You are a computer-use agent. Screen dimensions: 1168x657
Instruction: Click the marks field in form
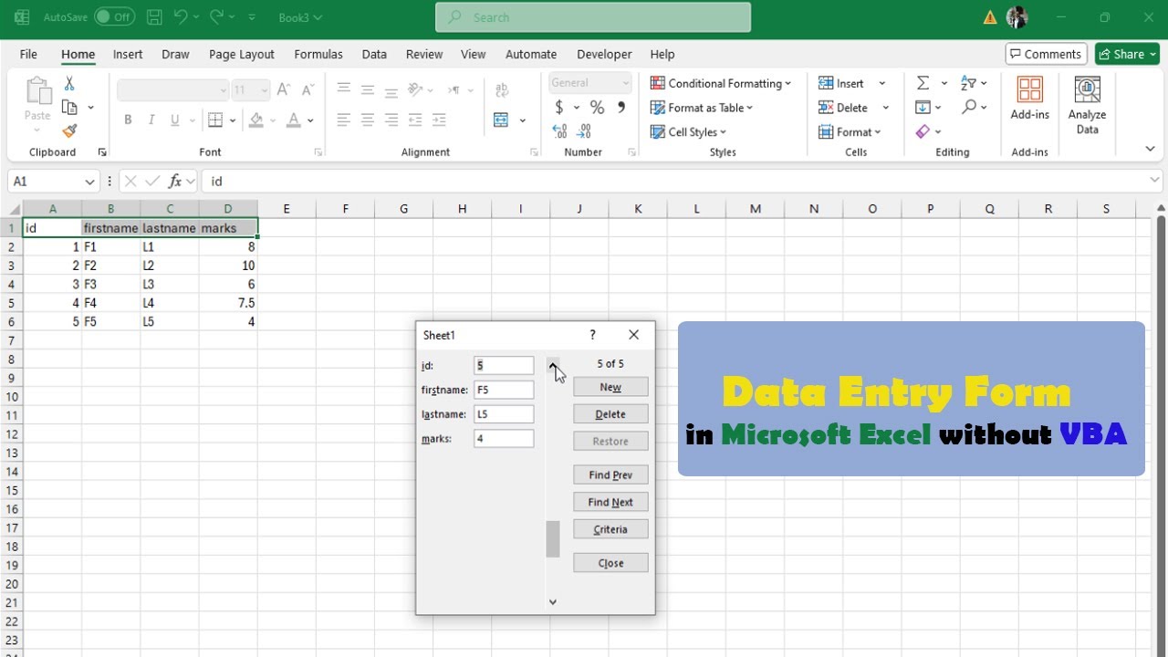(504, 439)
